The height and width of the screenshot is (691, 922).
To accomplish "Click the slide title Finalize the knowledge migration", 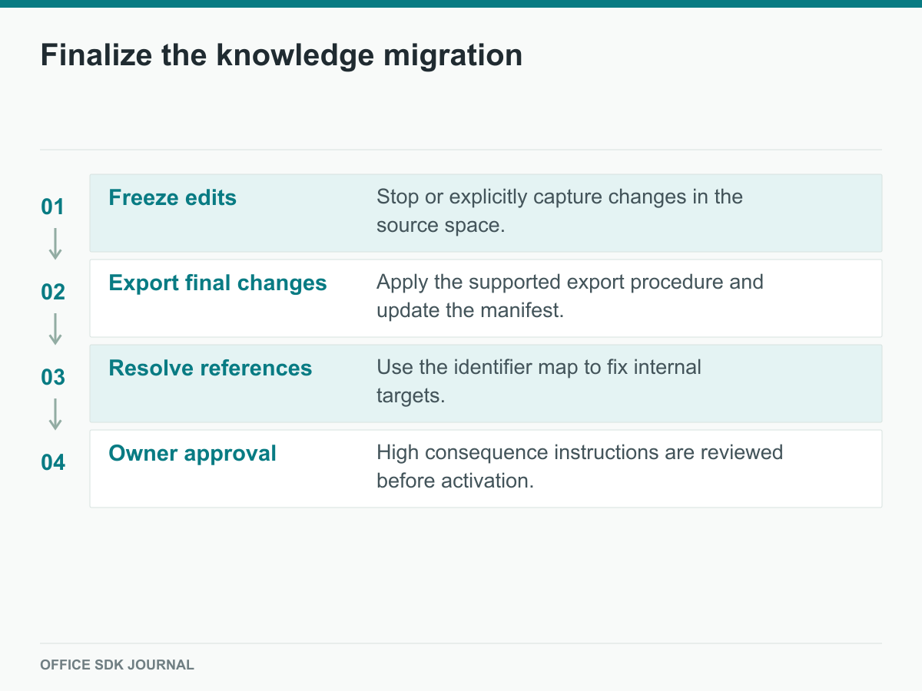I will click(281, 55).
